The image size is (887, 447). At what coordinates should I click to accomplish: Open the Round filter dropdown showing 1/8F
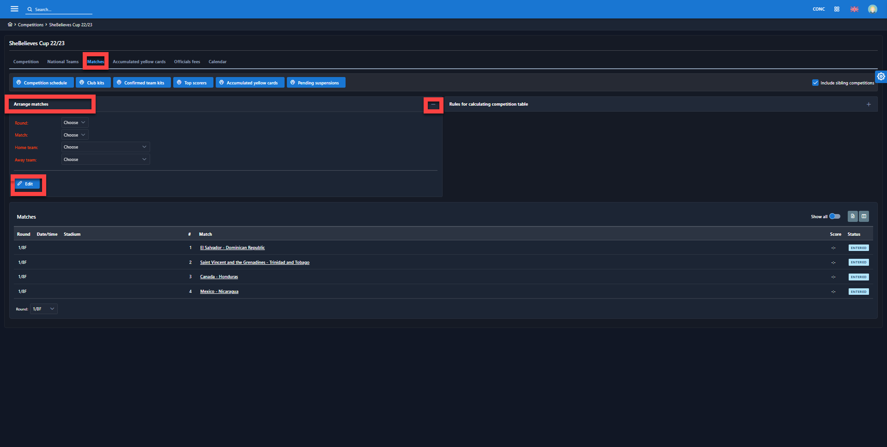pyautogui.click(x=43, y=309)
